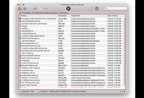Click the Sparkle-1.22.0.tar.bz2 file icon
Viewport: 144px width, 98px height.
21,78
